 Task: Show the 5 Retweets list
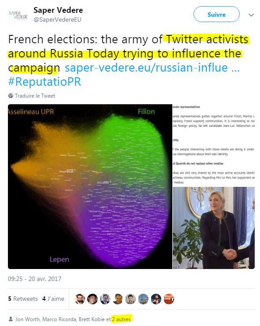(23, 299)
